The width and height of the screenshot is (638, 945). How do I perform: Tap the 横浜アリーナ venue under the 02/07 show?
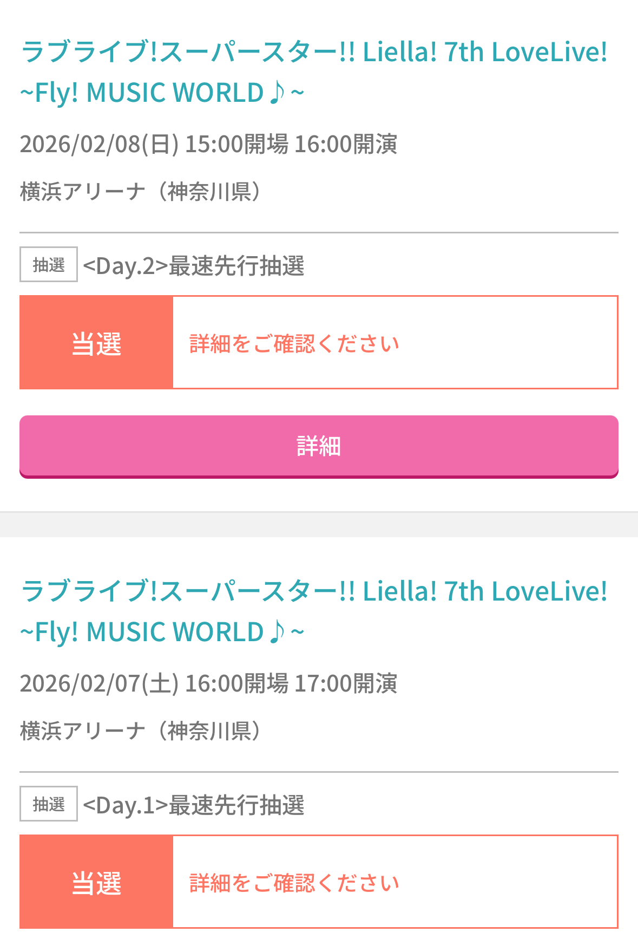tap(141, 731)
